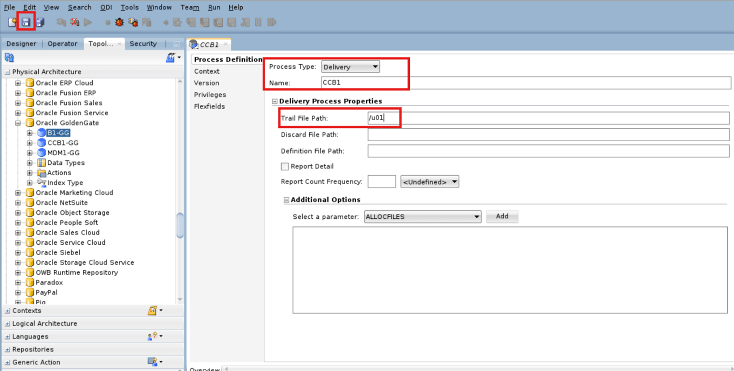Enable the Report Detail checkbox
Viewport: 734px width, 371px height.
284,166
